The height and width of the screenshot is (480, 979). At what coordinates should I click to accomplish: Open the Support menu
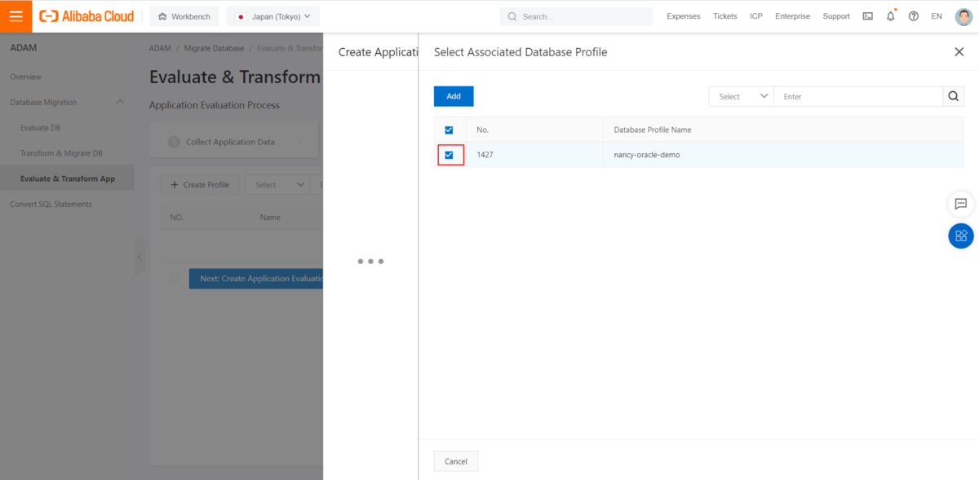tap(836, 16)
